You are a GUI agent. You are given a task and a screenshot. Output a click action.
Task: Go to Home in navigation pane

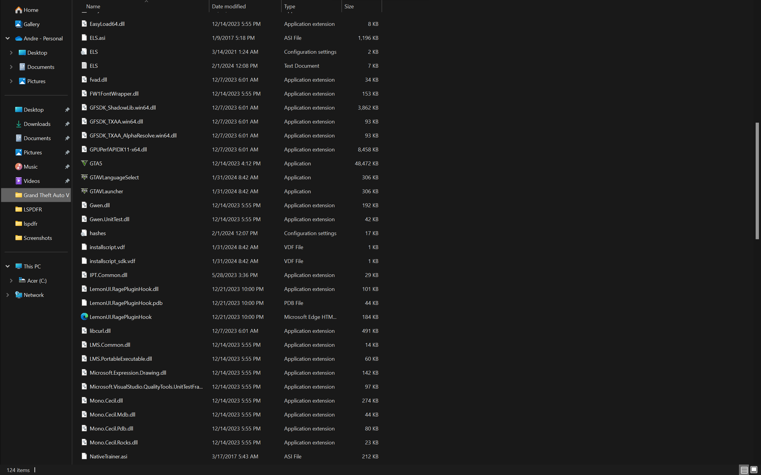[x=31, y=10]
